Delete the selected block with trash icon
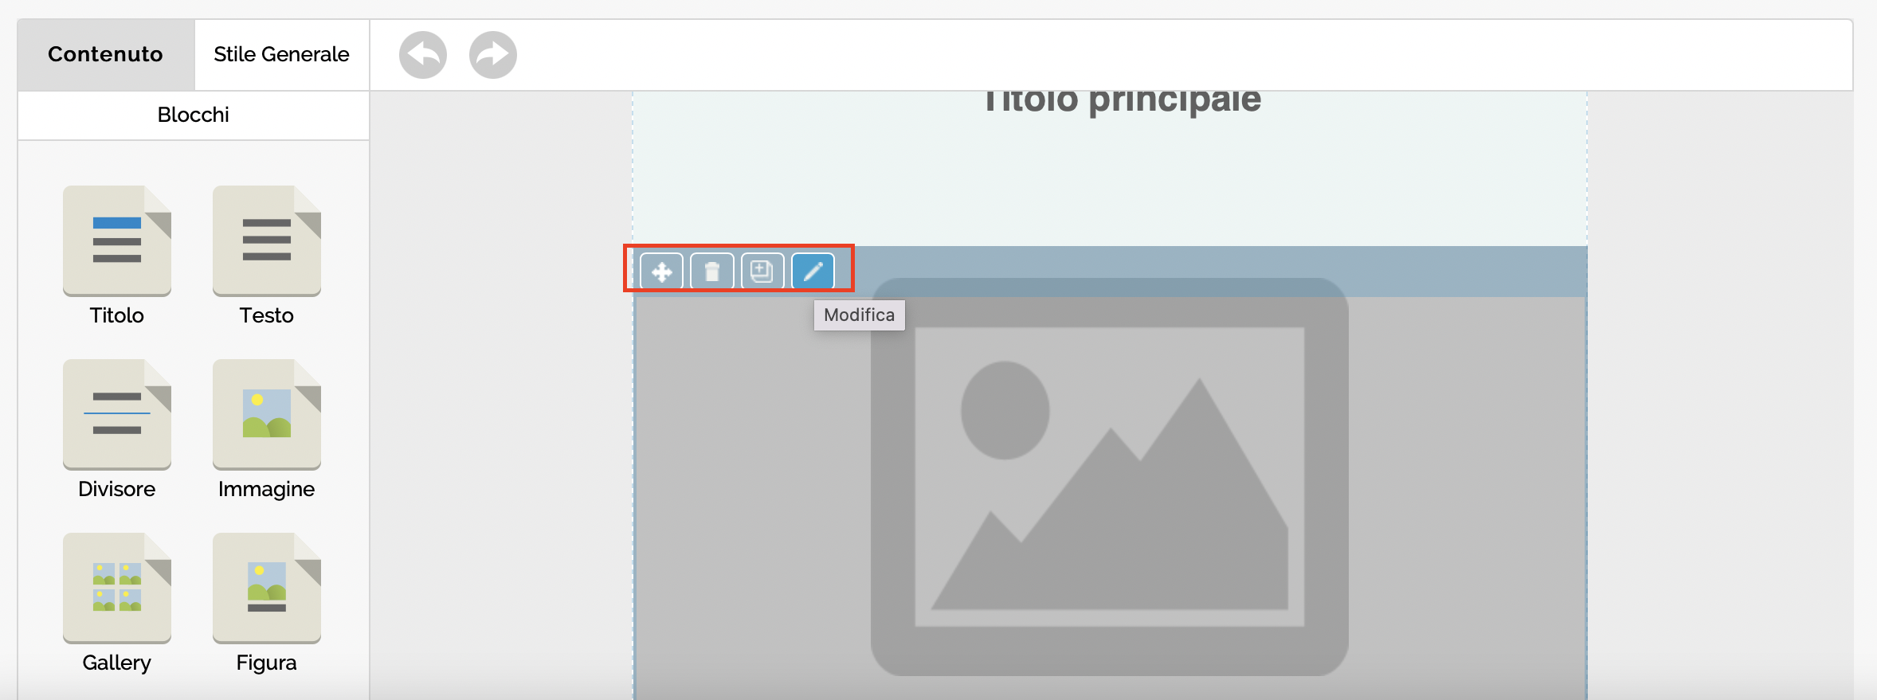The width and height of the screenshot is (1877, 700). [711, 272]
